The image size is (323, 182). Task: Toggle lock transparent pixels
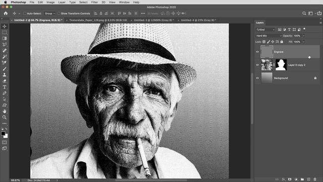click(264, 41)
